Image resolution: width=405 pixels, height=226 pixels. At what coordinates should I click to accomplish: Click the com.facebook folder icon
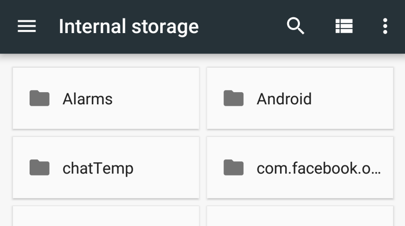tap(234, 167)
